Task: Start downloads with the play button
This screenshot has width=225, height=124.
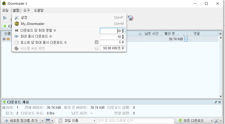Action: click(x=5, y=18)
